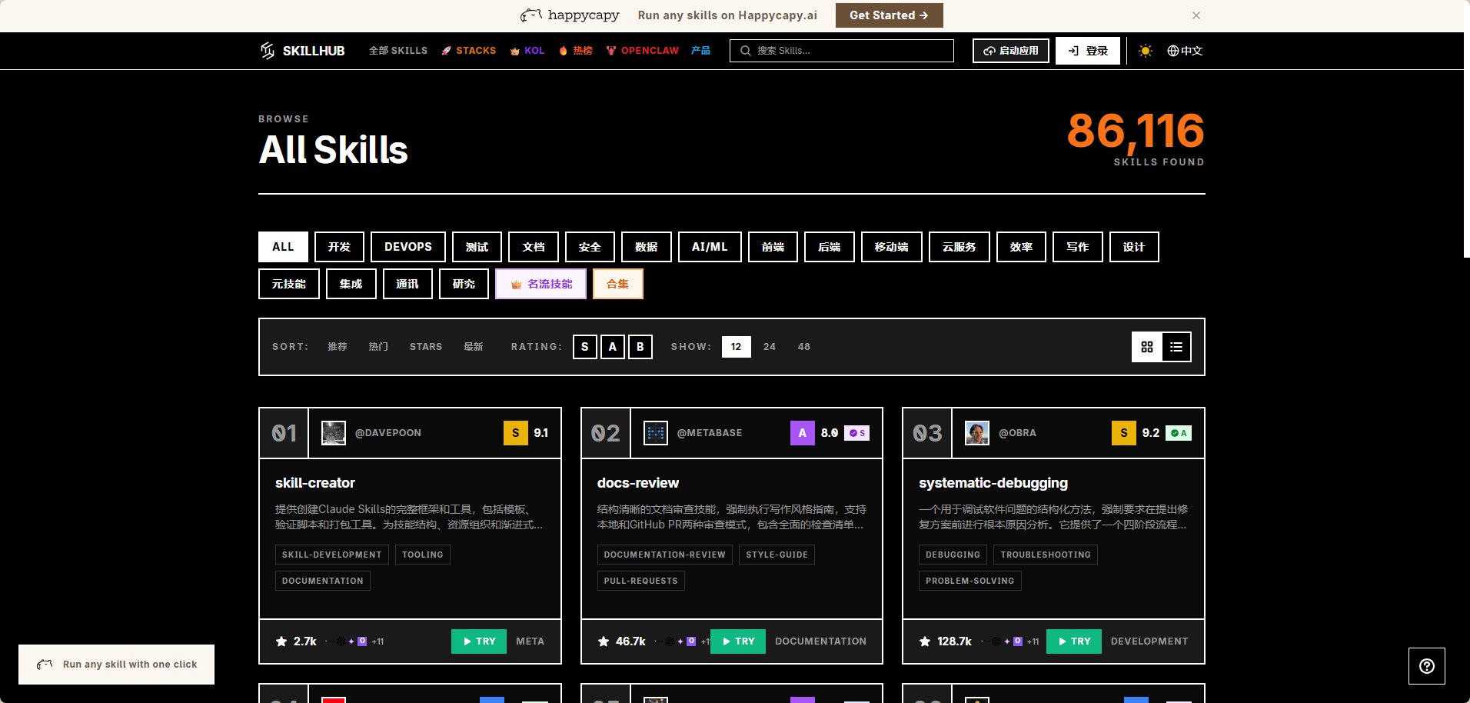Image resolution: width=1470 pixels, height=703 pixels.
Task: Sort skills by 最新
Action: click(474, 347)
